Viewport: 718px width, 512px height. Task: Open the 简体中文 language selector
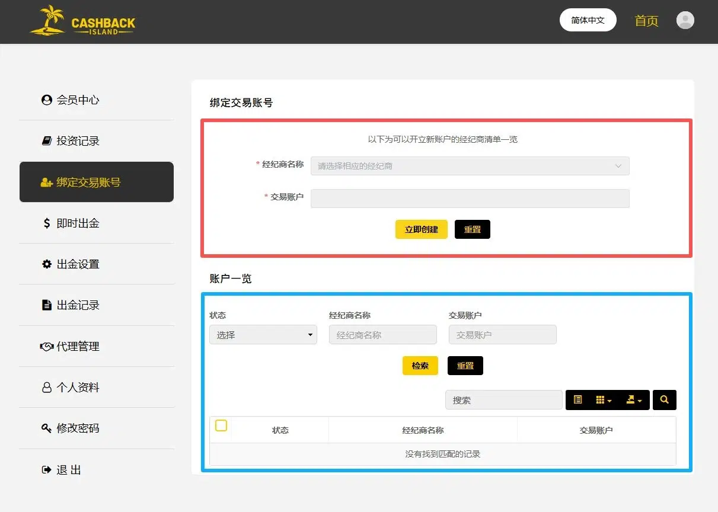coord(588,20)
